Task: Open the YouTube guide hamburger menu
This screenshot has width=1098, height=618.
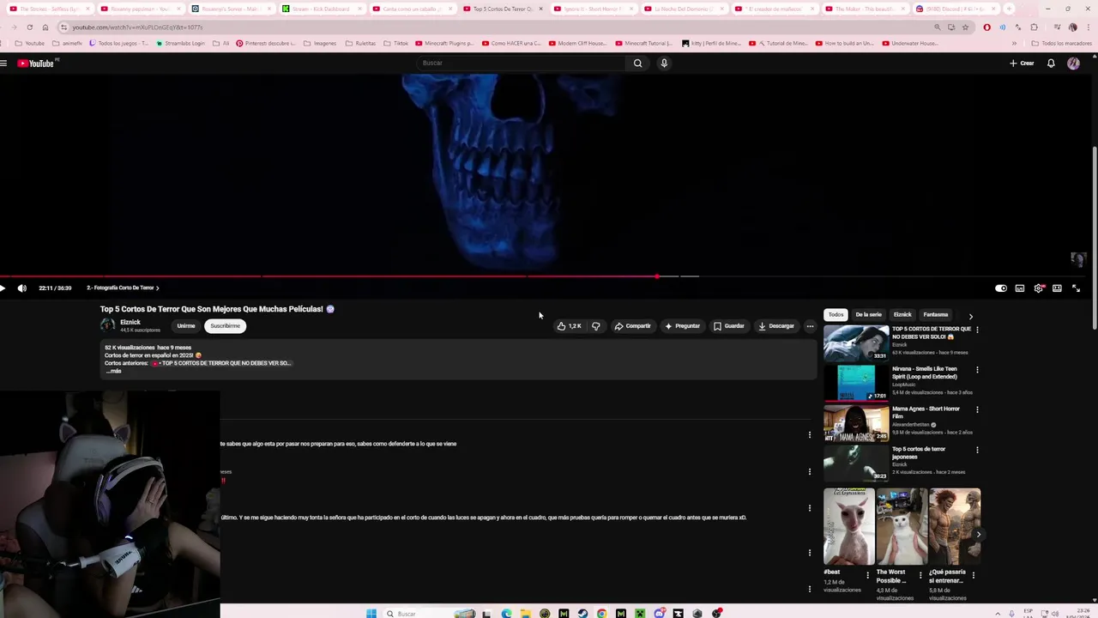Action: coord(3,63)
